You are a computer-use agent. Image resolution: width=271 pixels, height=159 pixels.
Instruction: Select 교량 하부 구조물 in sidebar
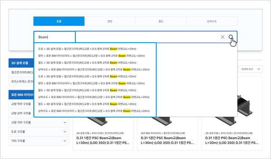[x=21, y=104]
